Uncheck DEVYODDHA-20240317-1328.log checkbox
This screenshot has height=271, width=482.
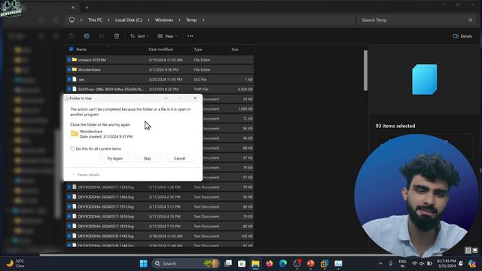coord(69,187)
